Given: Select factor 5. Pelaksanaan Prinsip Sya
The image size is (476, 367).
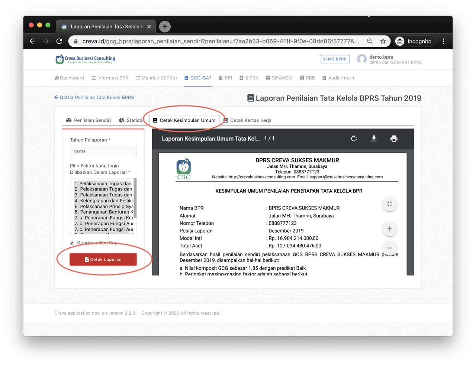Looking at the screenshot, I should coord(103,206).
